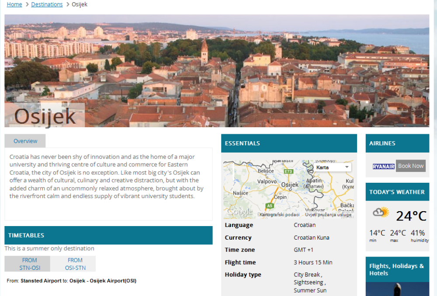The height and width of the screenshot is (296, 437).
Task: Go to the Home breadcrumb link
Action: (14, 4)
